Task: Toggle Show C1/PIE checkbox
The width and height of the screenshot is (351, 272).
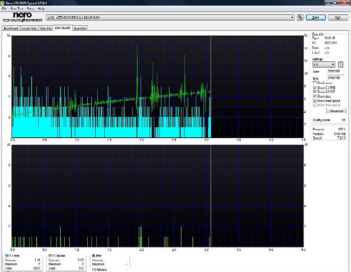Action: 315,87
